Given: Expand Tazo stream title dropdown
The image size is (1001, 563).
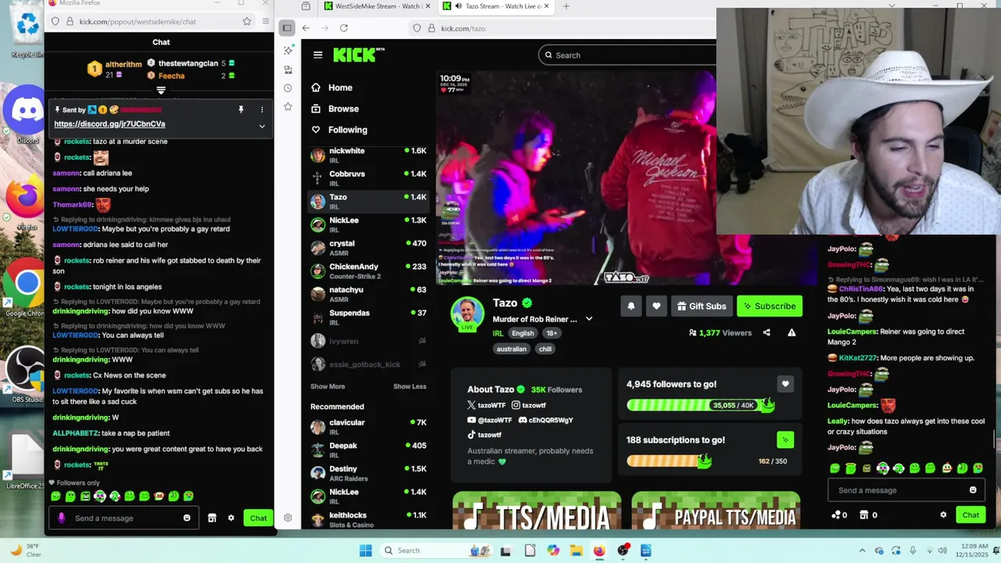Looking at the screenshot, I should (589, 319).
